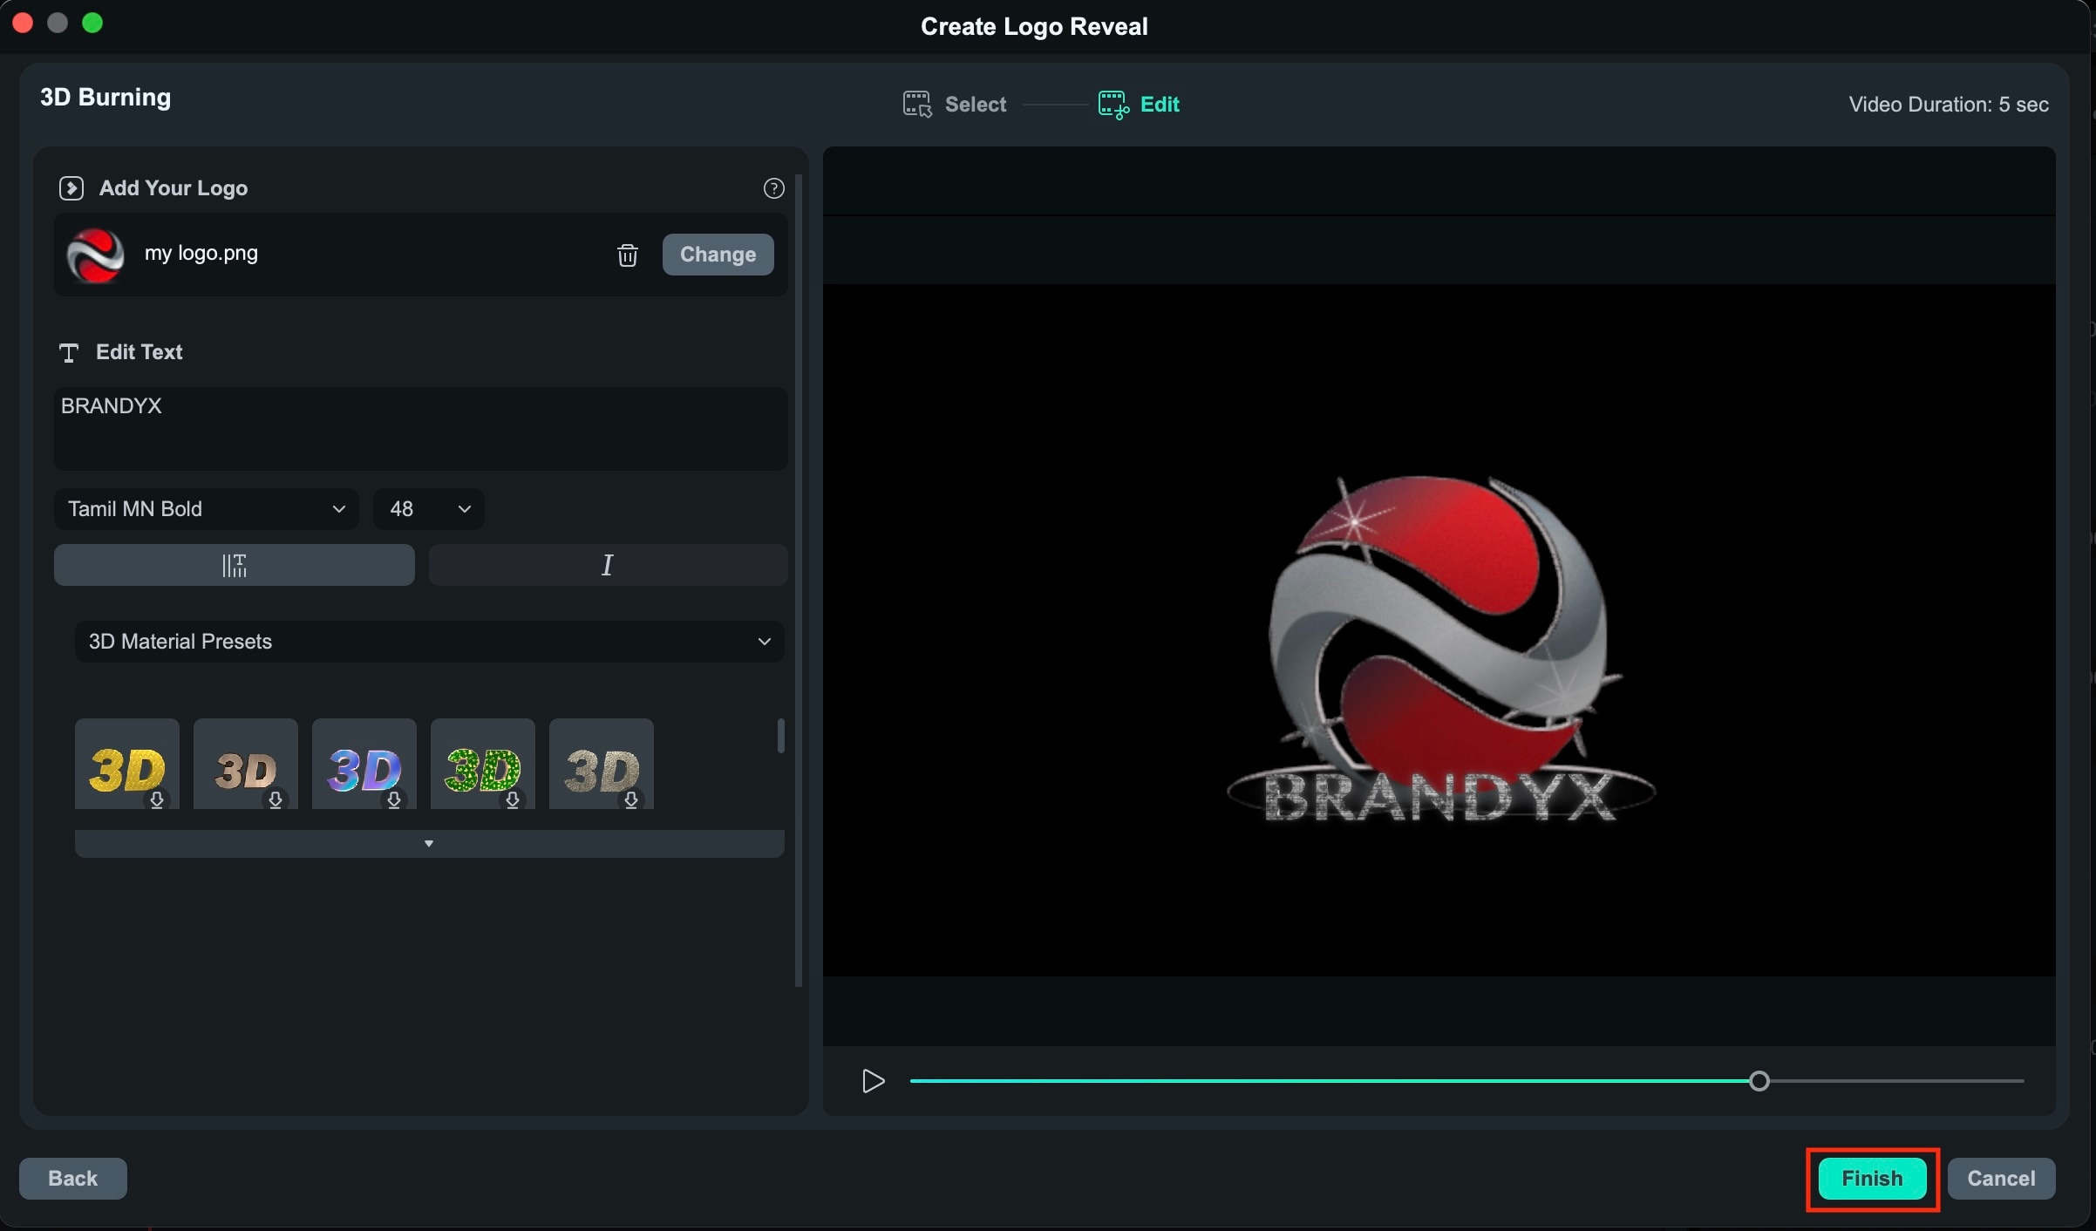The width and height of the screenshot is (2096, 1231).
Task: Delete my logo.png using the trash icon
Action: tap(627, 255)
